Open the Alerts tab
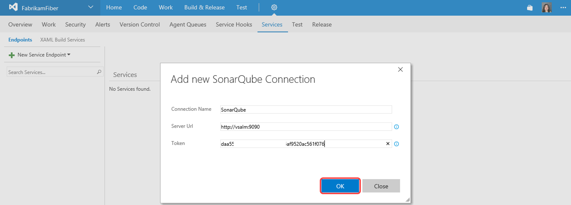The width and height of the screenshot is (571, 205). [x=102, y=24]
